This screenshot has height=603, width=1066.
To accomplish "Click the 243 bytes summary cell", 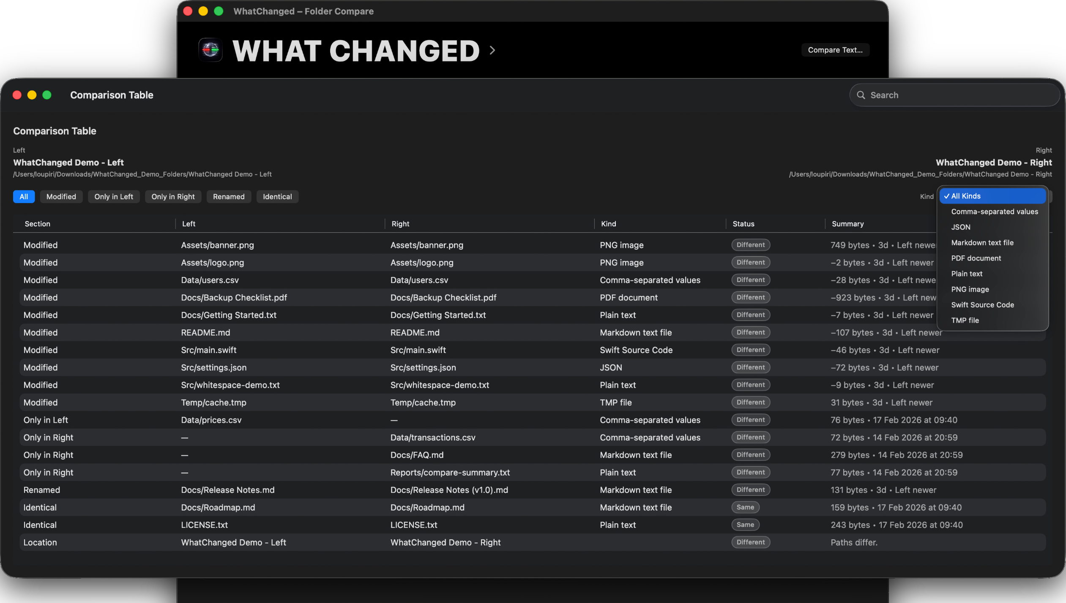I will [897, 525].
